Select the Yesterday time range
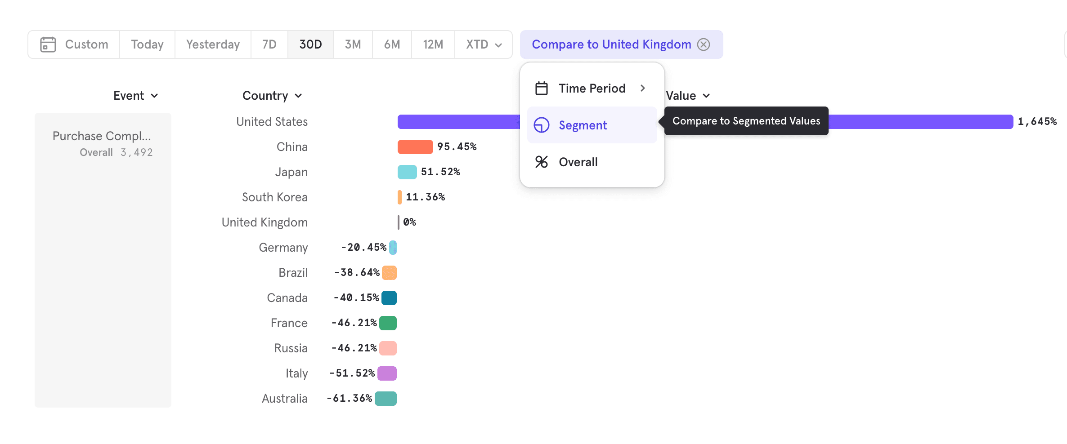 212,44
